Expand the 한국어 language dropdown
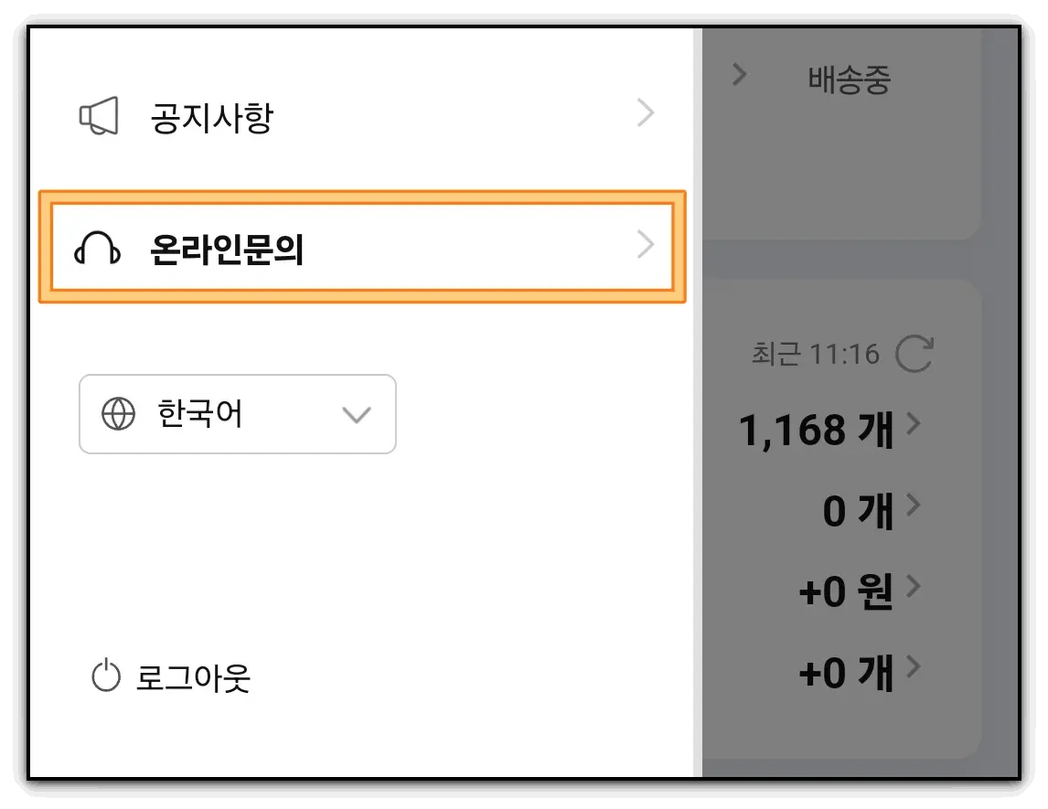 pos(357,414)
